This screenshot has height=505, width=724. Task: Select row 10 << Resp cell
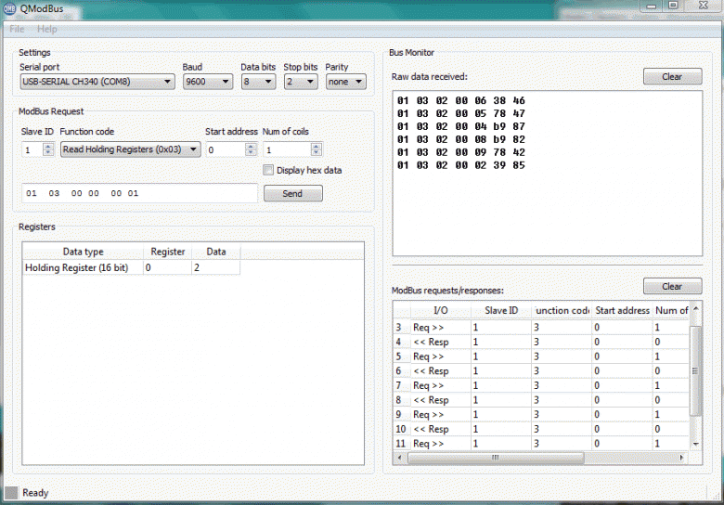(x=441, y=429)
